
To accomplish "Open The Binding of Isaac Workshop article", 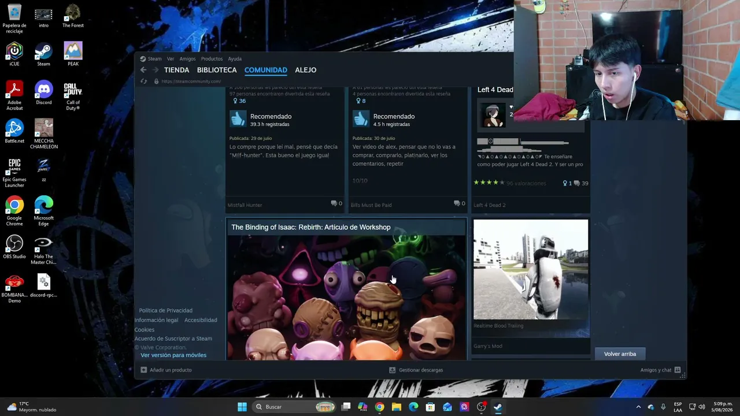I will pos(346,289).
